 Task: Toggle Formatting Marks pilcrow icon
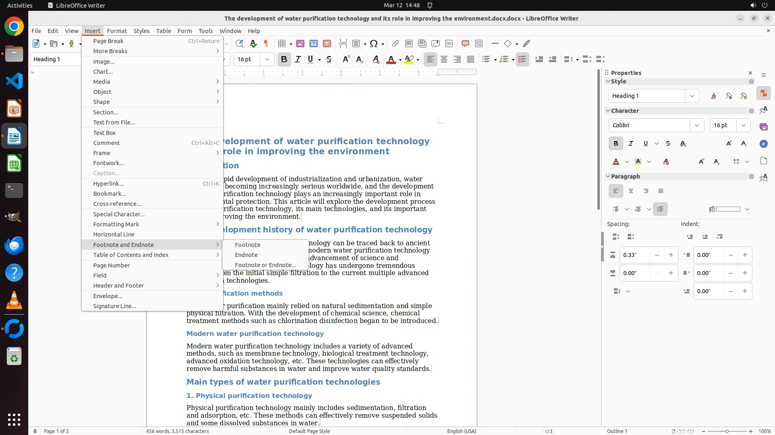tap(266, 43)
